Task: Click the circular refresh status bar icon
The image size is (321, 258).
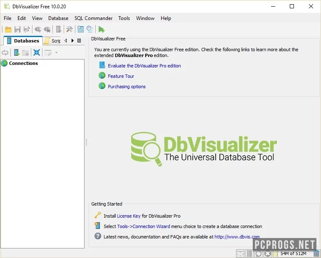Action: pos(259,254)
